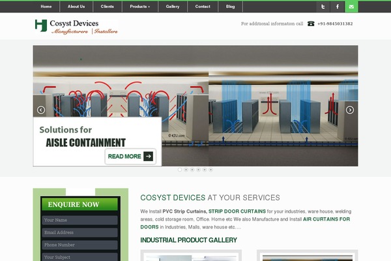Click the Cosyst Devices At Your Services heading
This screenshot has height=261, width=391.
(210, 198)
